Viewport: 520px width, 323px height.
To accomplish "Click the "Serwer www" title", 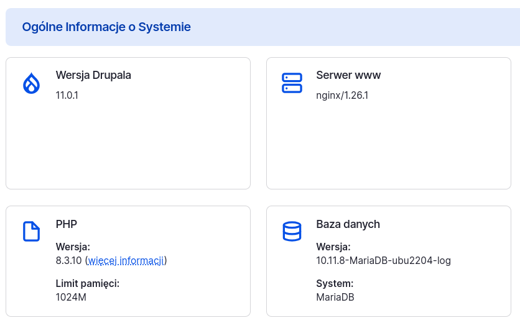I will point(348,75).
